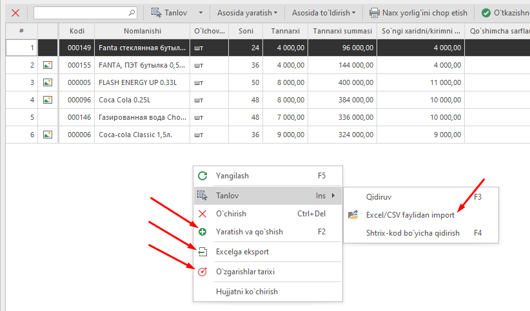Click the green checkmark O'tkazish icon

click(486, 12)
